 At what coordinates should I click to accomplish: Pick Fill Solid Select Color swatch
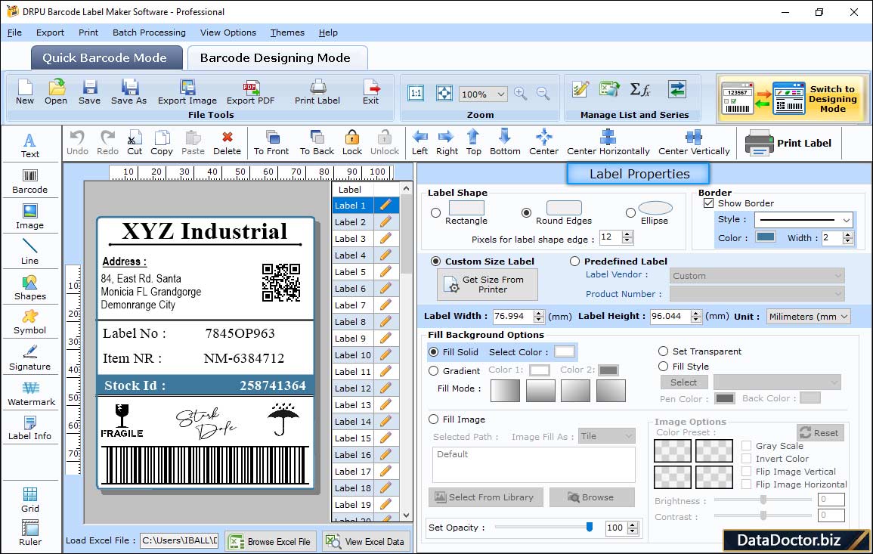[x=564, y=352]
